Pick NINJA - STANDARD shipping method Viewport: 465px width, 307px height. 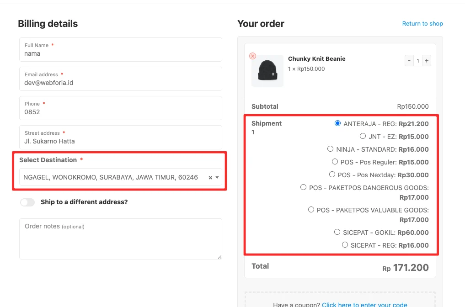coord(330,149)
